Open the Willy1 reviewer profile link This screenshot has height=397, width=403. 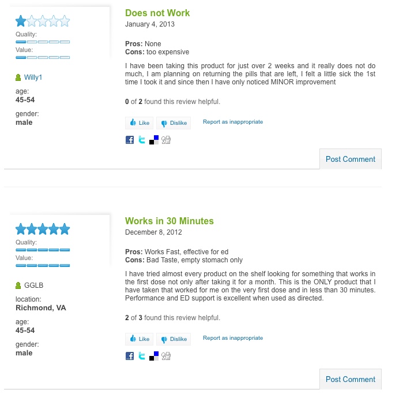point(33,77)
